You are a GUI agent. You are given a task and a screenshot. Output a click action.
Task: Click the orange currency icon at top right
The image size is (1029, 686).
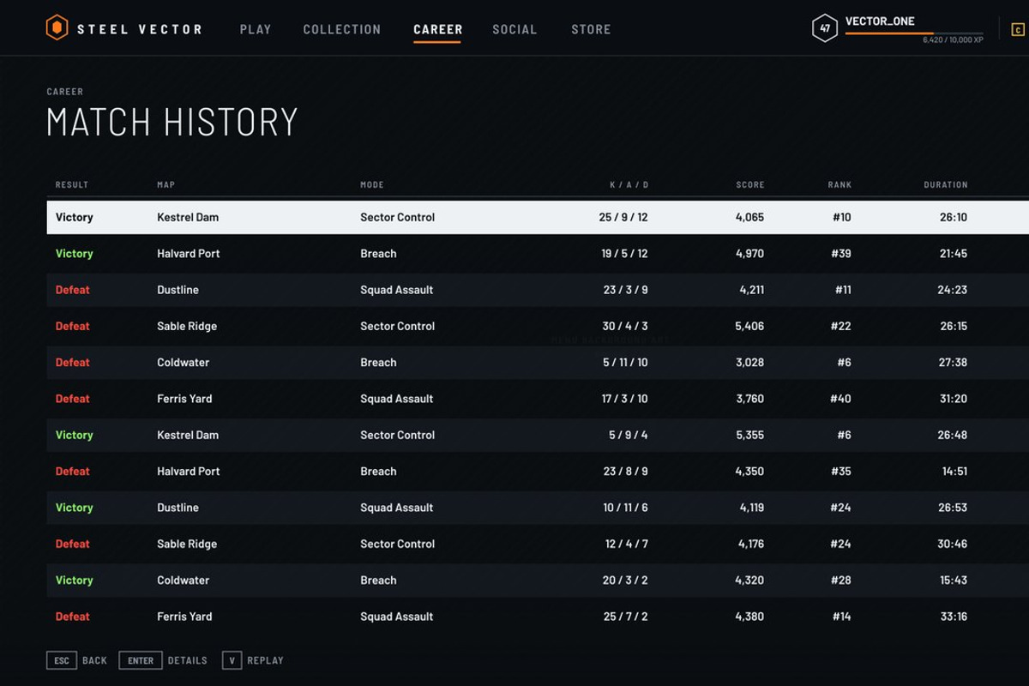point(1018,30)
